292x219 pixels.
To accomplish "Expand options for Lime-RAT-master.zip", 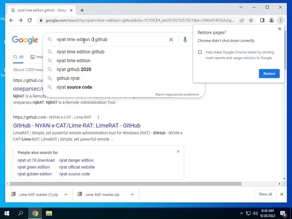I will [x=132, y=194].
